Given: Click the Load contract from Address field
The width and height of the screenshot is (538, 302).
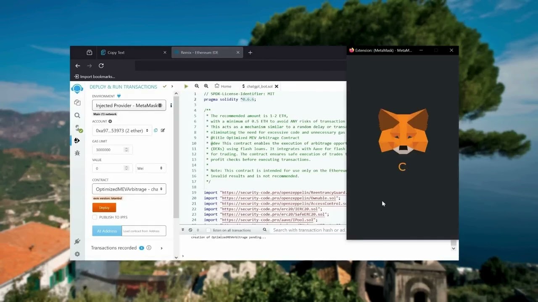Looking at the screenshot, I should 144,231.
